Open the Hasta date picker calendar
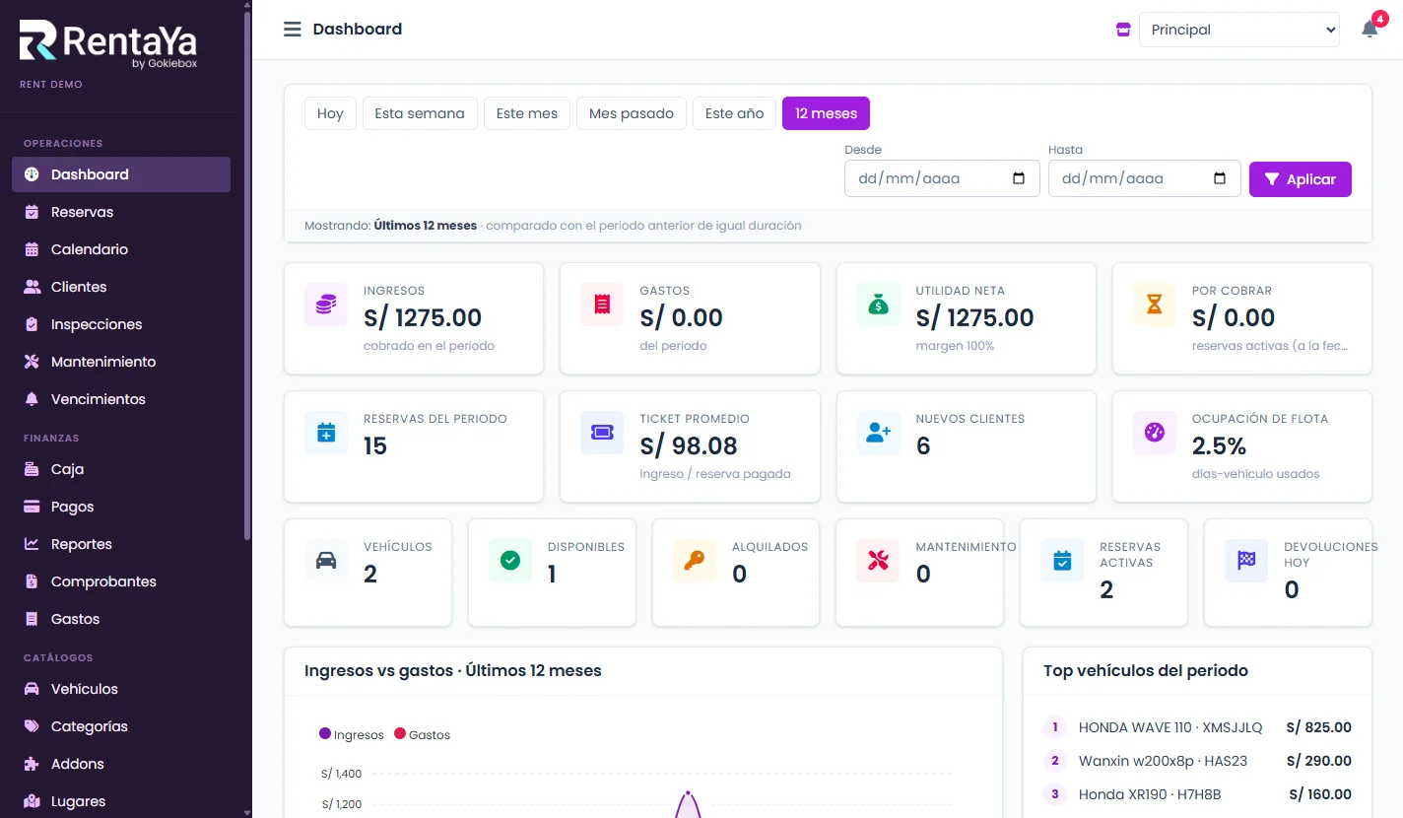The width and height of the screenshot is (1403, 818). click(1220, 179)
